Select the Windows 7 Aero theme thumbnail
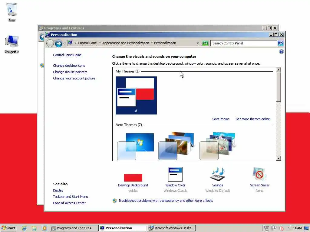The image size is (310, 232). click(x=135, y=146)
